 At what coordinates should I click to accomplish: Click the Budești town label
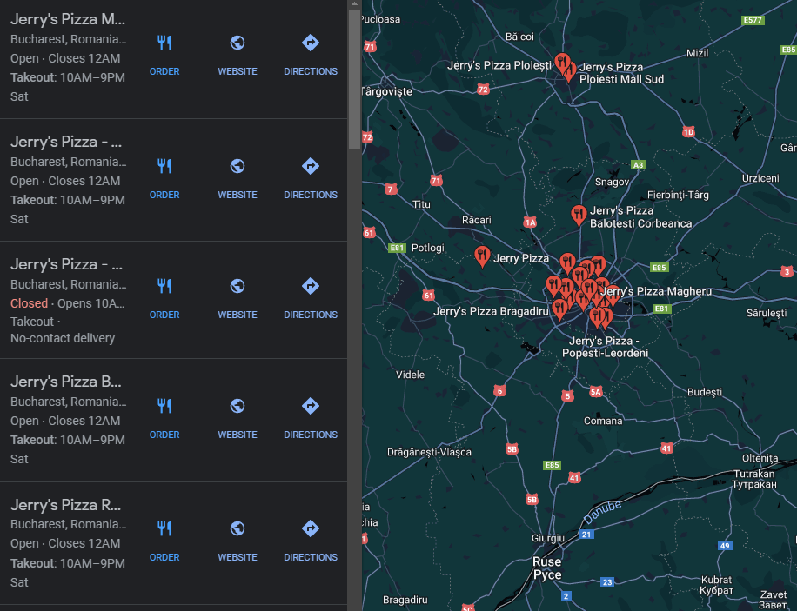[705, 392]
